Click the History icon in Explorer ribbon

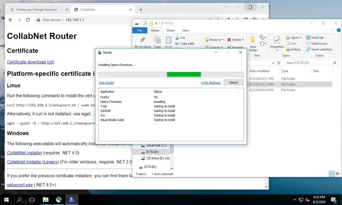click(x=288, y=49)
